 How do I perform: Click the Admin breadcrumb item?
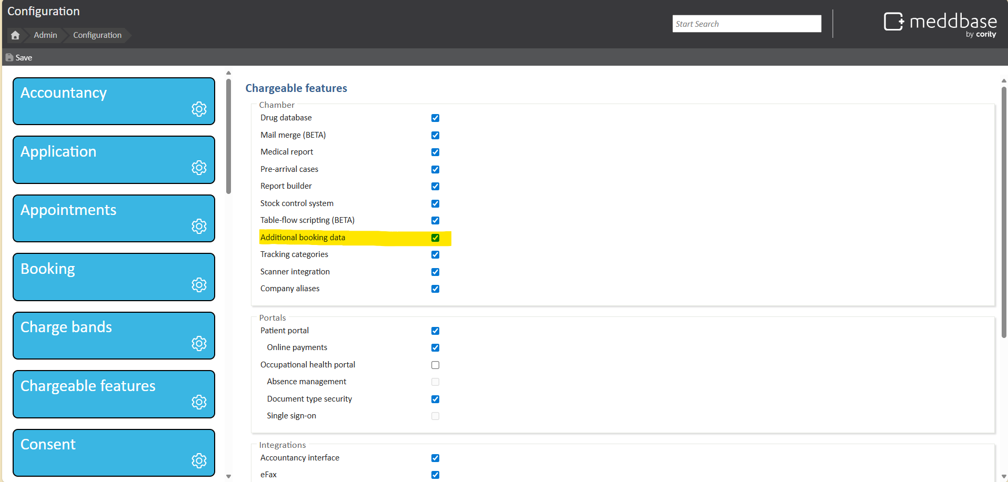pos(45,35)
